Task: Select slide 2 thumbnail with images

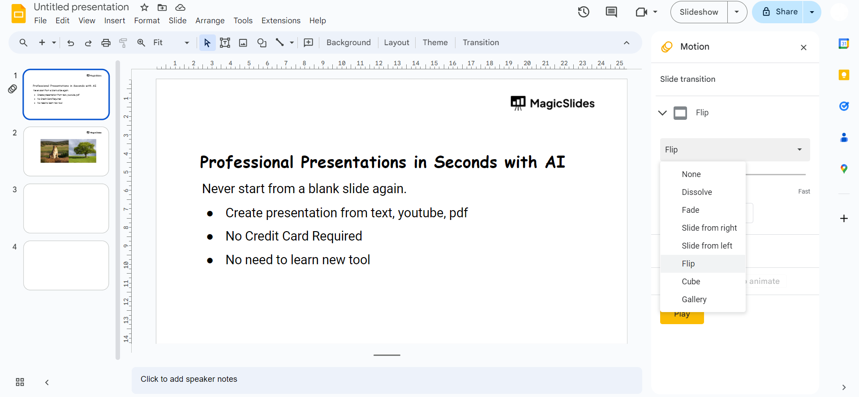Action: click(x=66, y=151)
